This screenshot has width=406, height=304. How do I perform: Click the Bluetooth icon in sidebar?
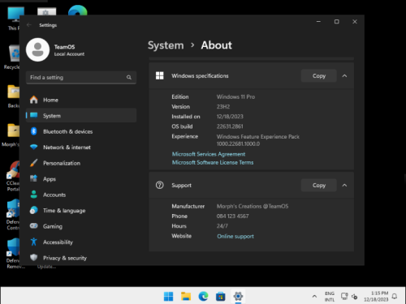pos(34,131)
